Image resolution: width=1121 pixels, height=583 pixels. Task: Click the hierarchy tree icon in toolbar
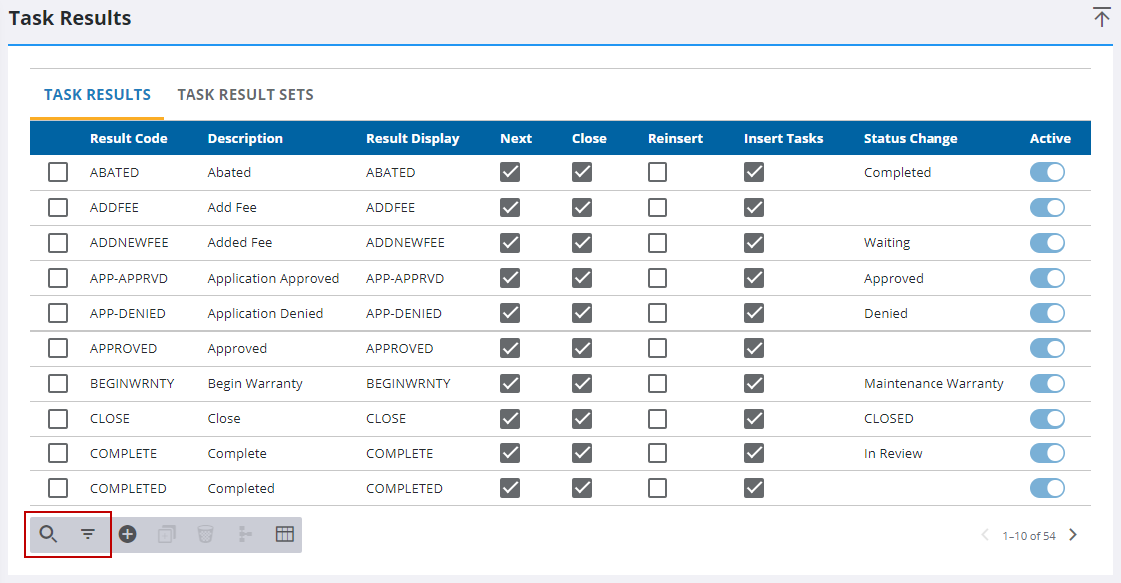coord(245,534)
